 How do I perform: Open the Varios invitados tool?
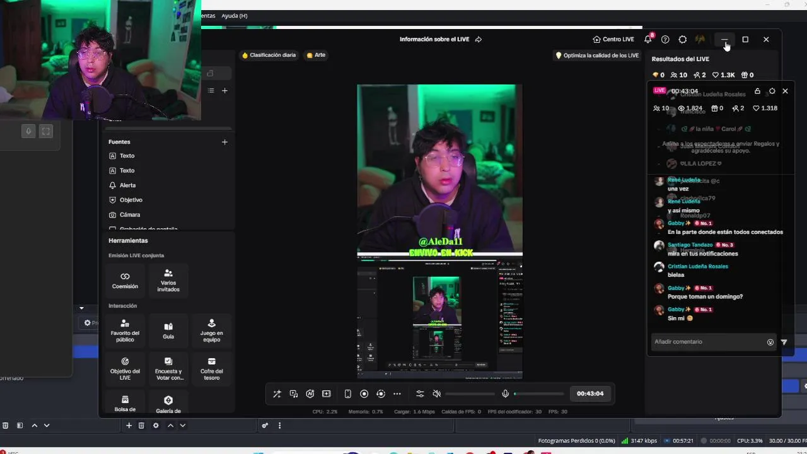168,281
